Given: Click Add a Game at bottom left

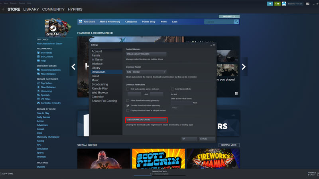Looking at the screenshot, I should (7, 174).
